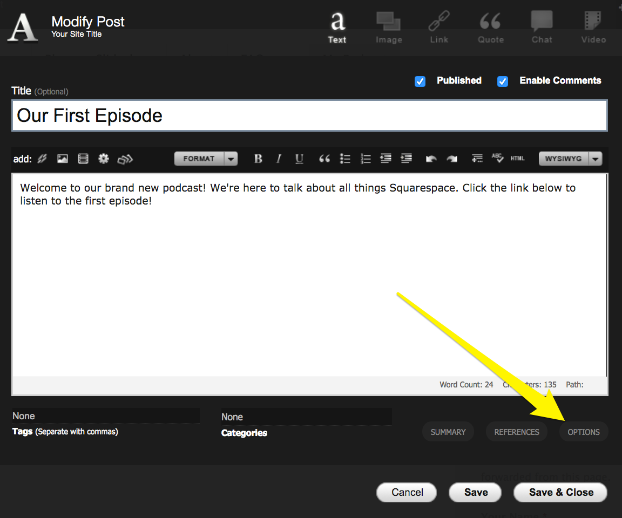Open the OPTIONS panel
Image resolution: width=622 pixels, height=518 pixels.
coord(584,432)
